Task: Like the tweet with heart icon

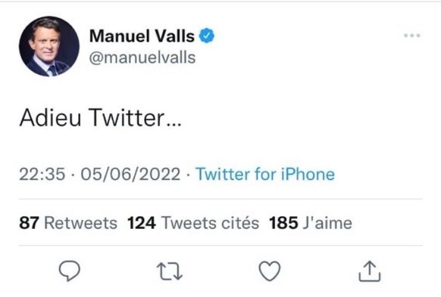Action: pyautogui.click(x=270, y=271)
